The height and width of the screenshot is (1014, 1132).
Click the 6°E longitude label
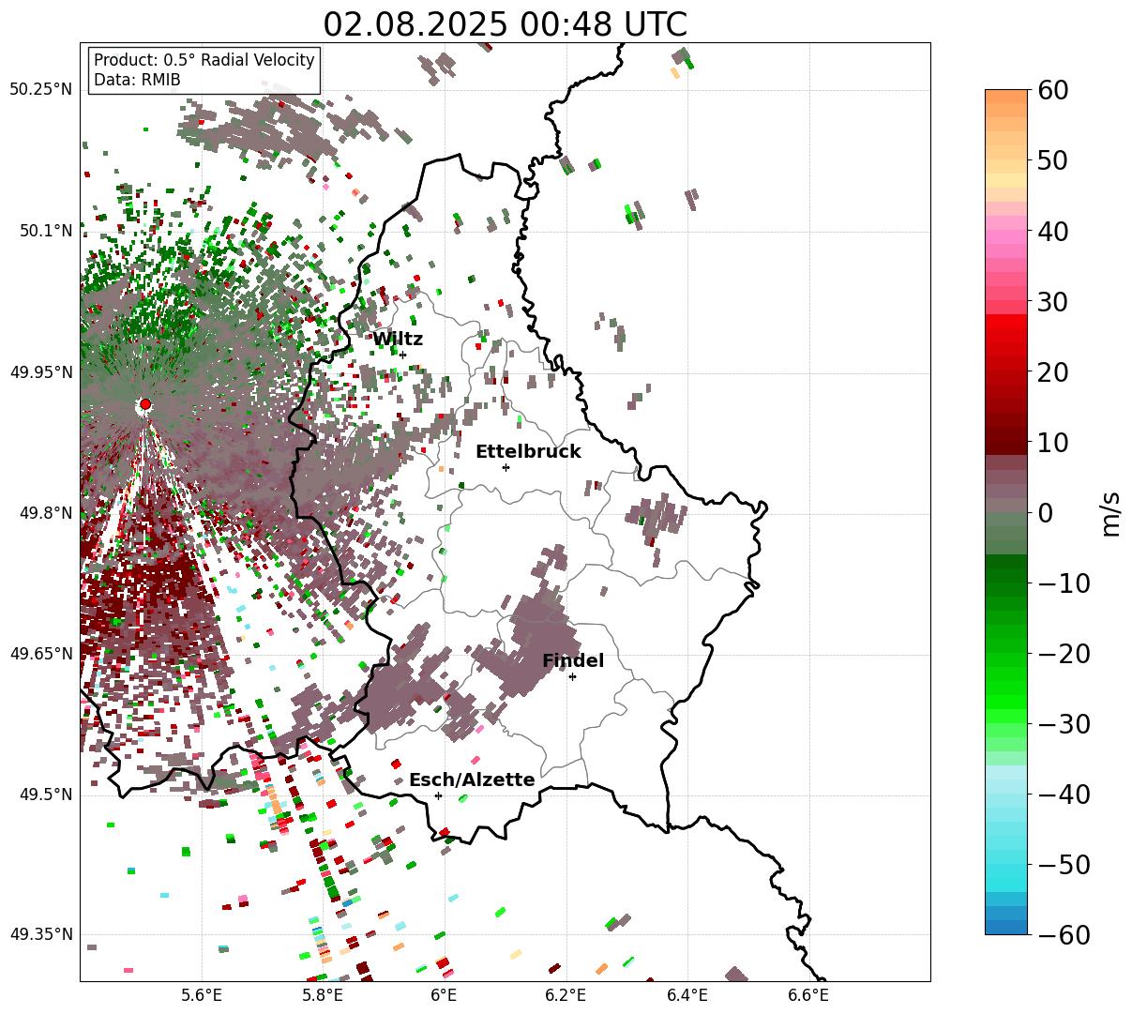click(x=444, y=996)
